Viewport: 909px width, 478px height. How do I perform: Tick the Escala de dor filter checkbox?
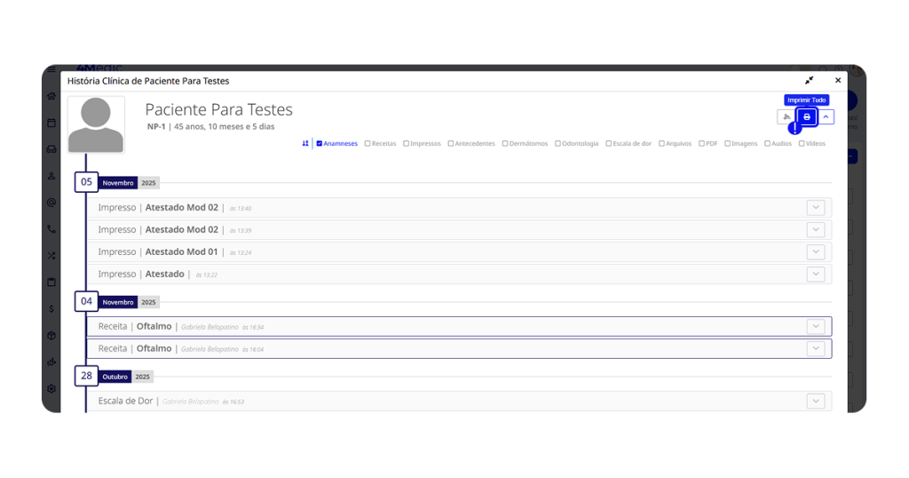coord(609,143)
